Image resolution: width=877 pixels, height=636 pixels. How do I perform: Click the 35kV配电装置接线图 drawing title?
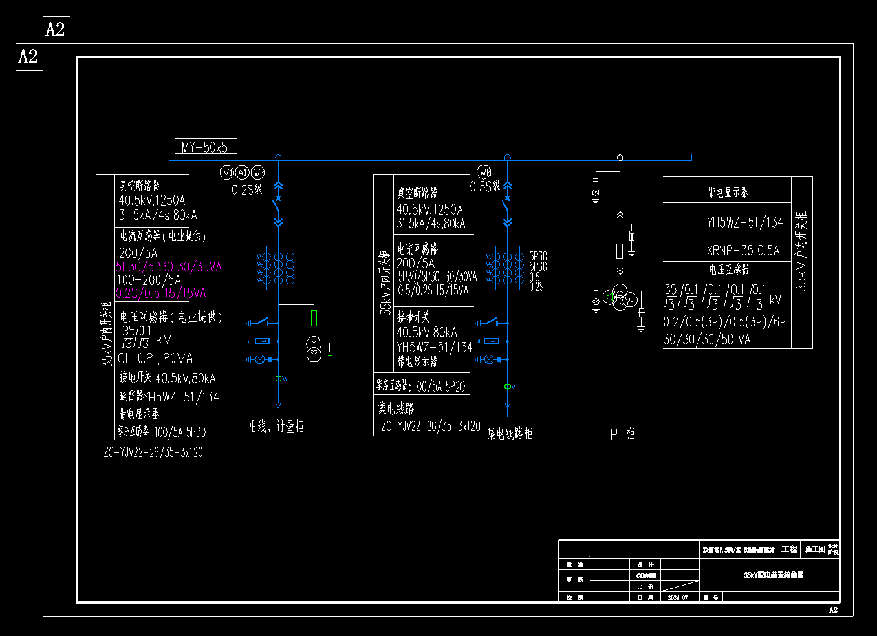pos(774,575)
